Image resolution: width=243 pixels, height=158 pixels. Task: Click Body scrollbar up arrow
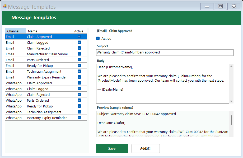[x=231, y=66]
